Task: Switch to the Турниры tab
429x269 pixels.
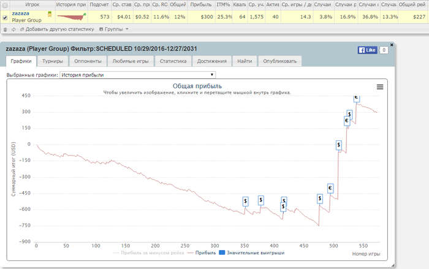Action: 53,61
